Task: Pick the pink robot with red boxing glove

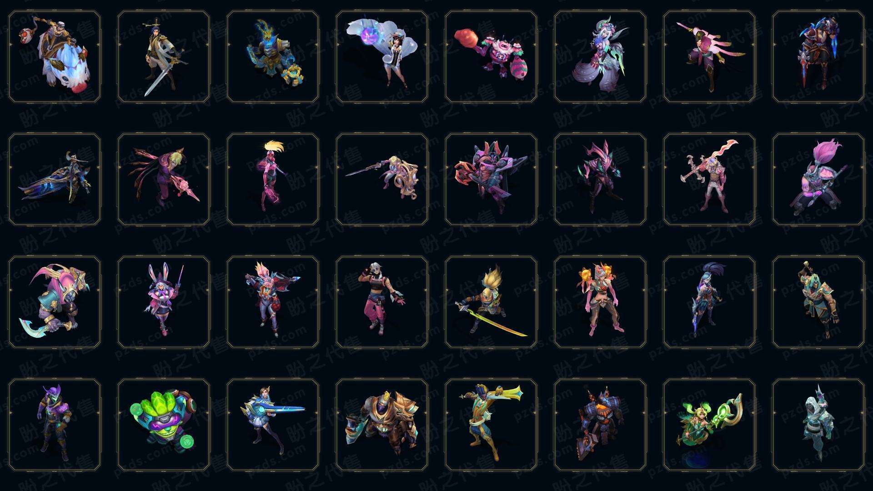Action: point(491,57)
